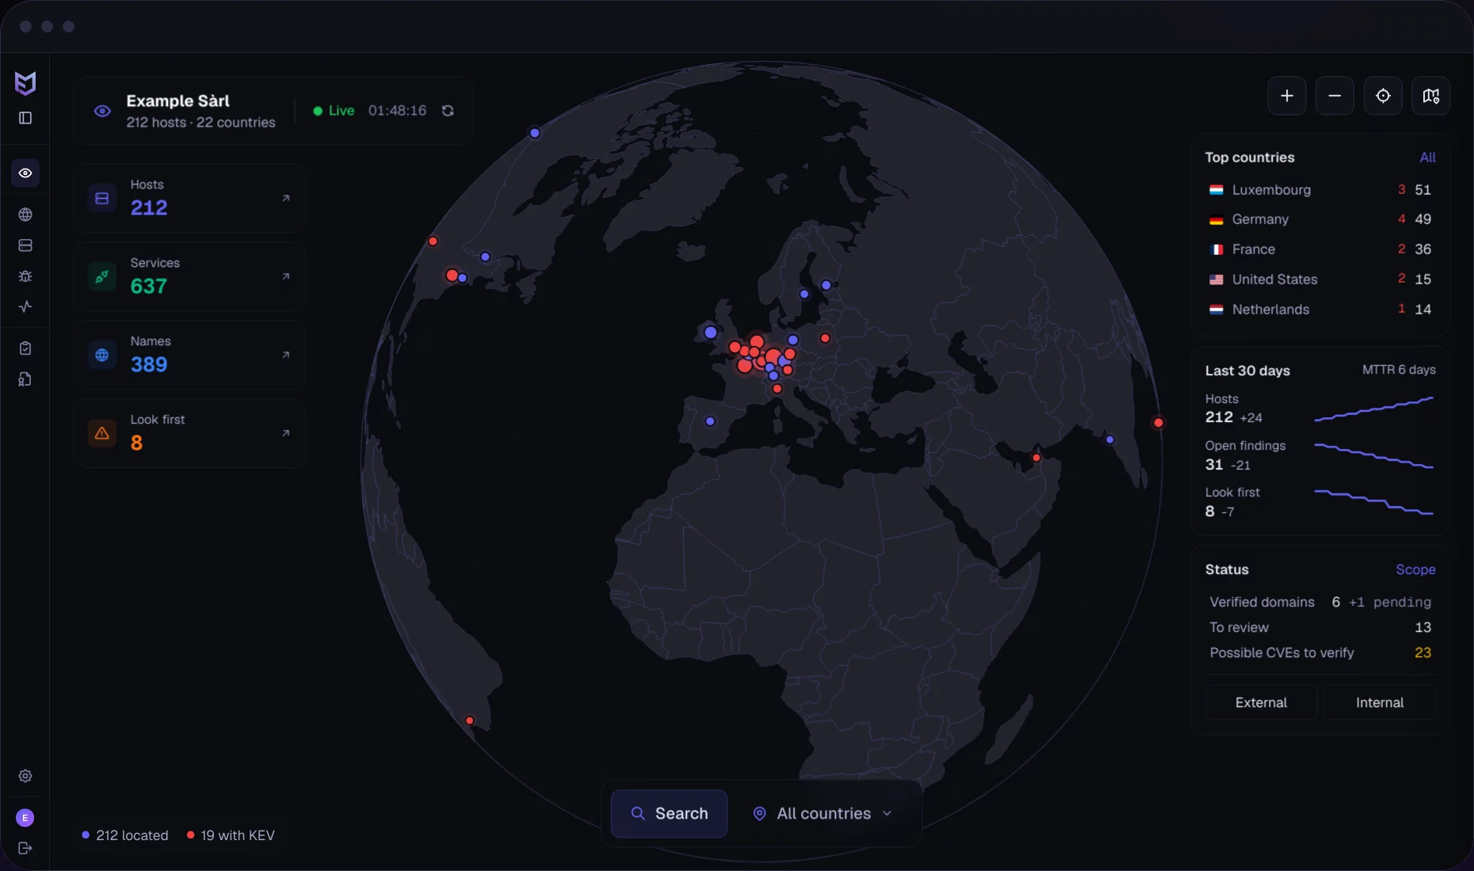This screenshot has width=1474, height=871.
Task: Open the hosts server sidebar icon
Action: point(25,245)
